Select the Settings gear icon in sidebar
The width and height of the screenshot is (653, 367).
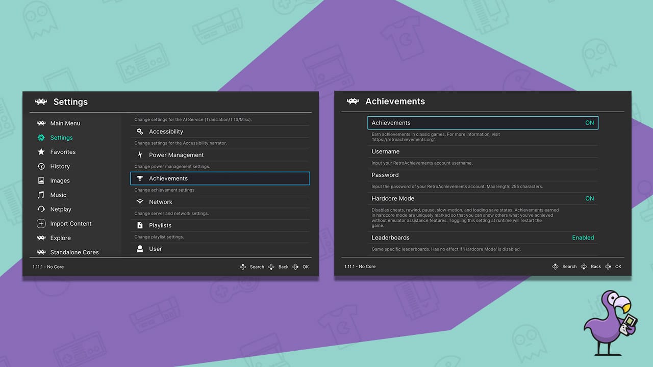42,138
